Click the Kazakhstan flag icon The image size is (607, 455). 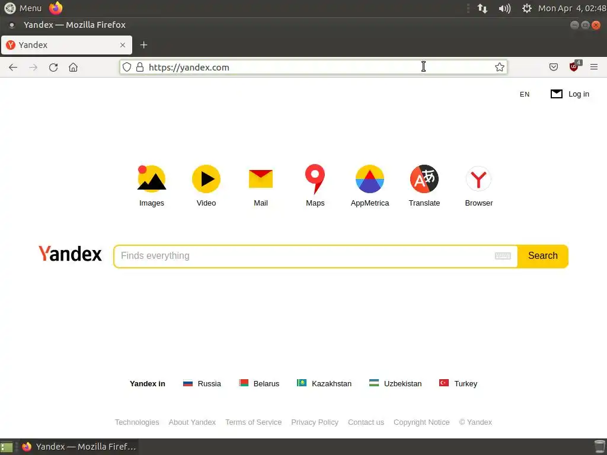tap(302, 383)
